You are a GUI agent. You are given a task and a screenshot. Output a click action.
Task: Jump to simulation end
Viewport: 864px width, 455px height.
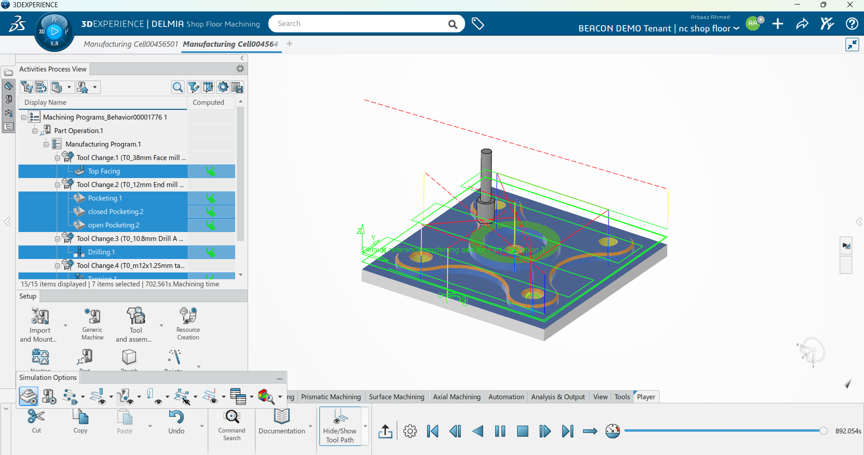[x=567, y=432]
